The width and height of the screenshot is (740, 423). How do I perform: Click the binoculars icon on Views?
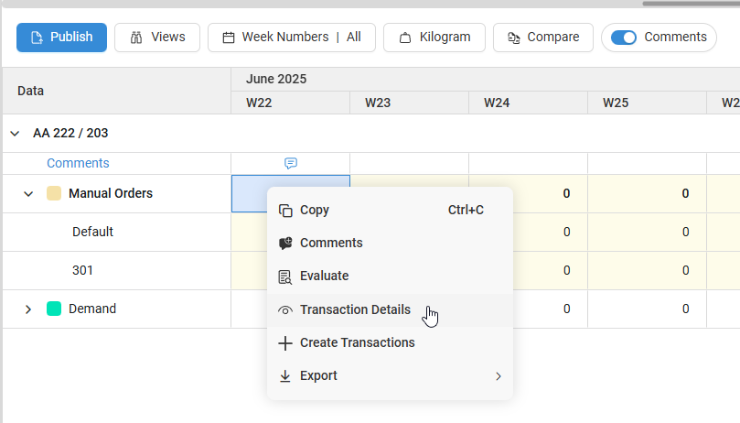[x=136, y=38]
